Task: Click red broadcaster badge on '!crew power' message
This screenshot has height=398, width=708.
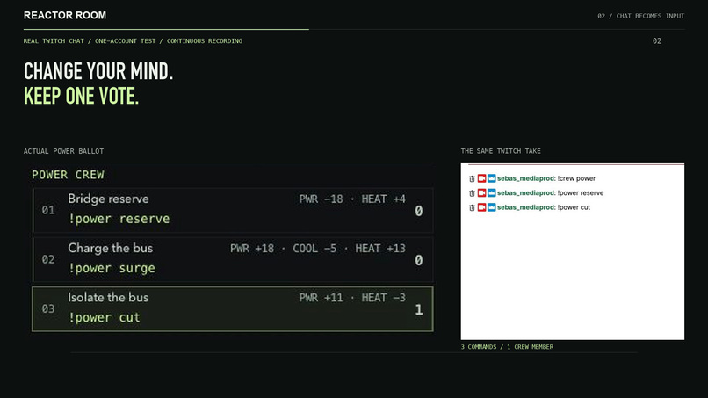Action: coord(481,178)
